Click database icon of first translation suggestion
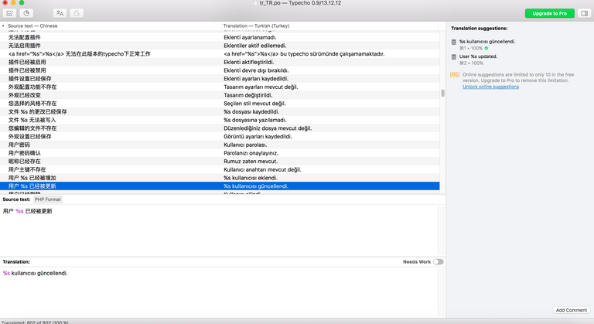The height and width of the screenshot is (324, 594). pyautogui.click(x=454, y=42)
